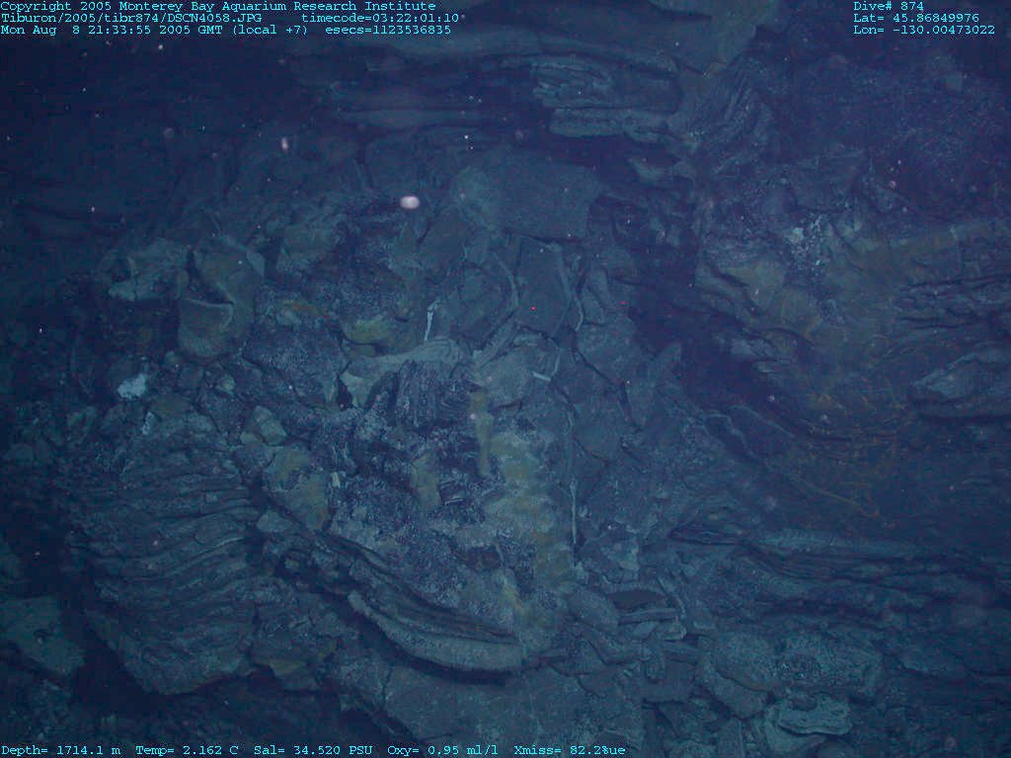
Task: Click the 'Temp= 2.162 C' reading
Action: (x=187, y=750)
